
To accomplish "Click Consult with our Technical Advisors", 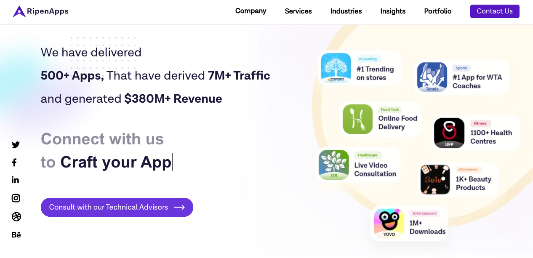I will 117,207.
